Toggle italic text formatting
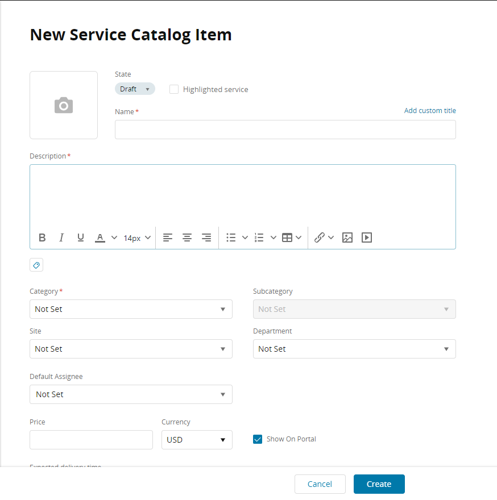This screenshot has height=500, width=497. tap(61, 238)
